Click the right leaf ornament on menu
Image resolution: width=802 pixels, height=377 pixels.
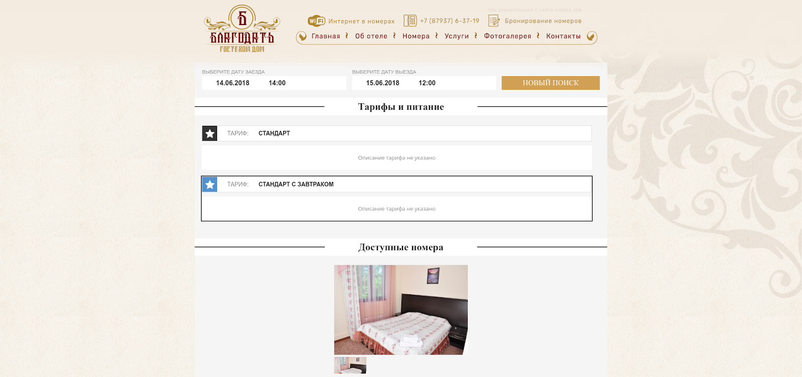[591, 36]
